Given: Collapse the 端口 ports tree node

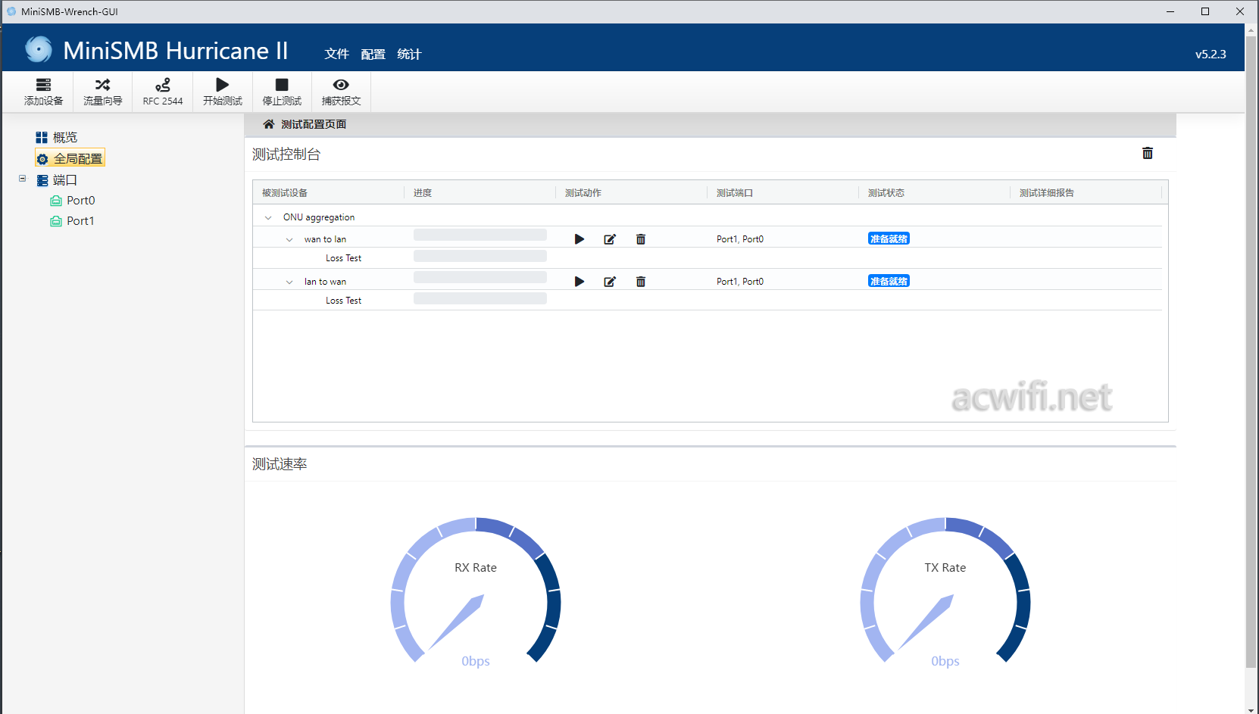Looking at the screenshot, I should pyautogui.click(x=22, y=179).
